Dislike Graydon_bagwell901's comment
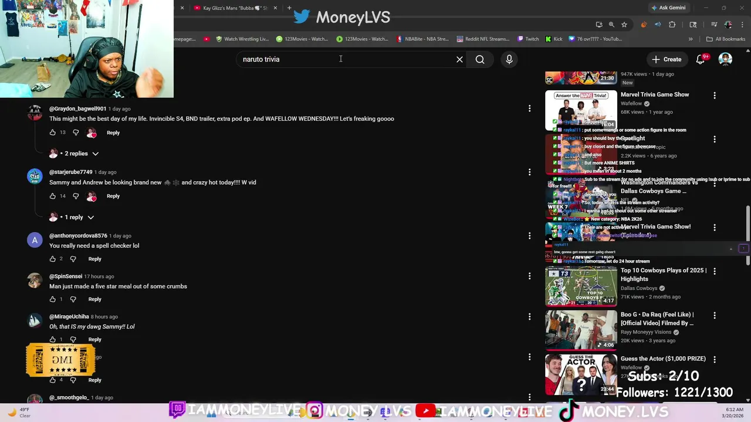 click(76, 132)
